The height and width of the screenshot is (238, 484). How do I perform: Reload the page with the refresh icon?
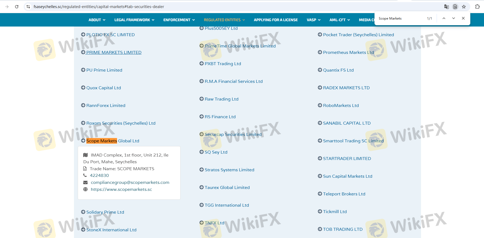[17, 7]
